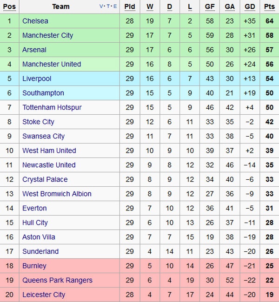Screen dimensions: 279x302
Task: Open the Swansea City page
Action: [x=43, y=136]
